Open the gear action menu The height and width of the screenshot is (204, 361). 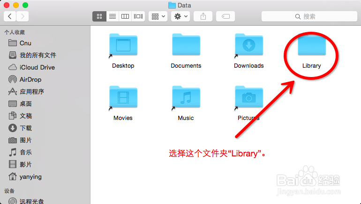180,16
